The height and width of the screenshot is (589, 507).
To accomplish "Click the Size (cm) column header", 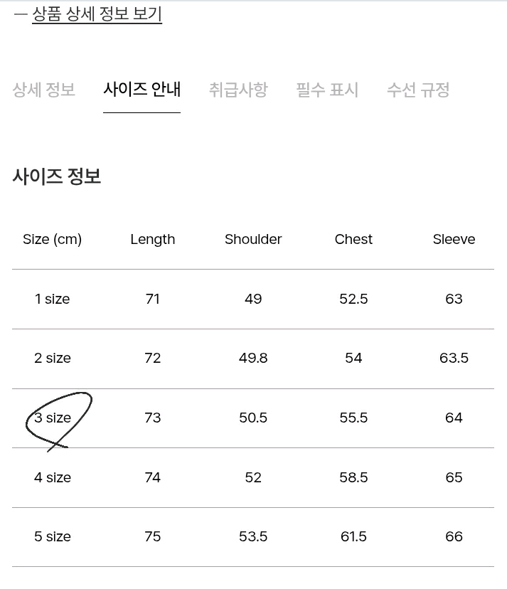I will click(x=52, y=239).
